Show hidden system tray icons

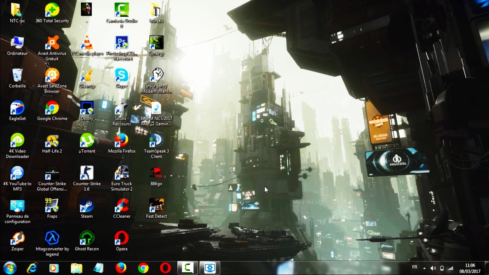(x=424, y=268)
